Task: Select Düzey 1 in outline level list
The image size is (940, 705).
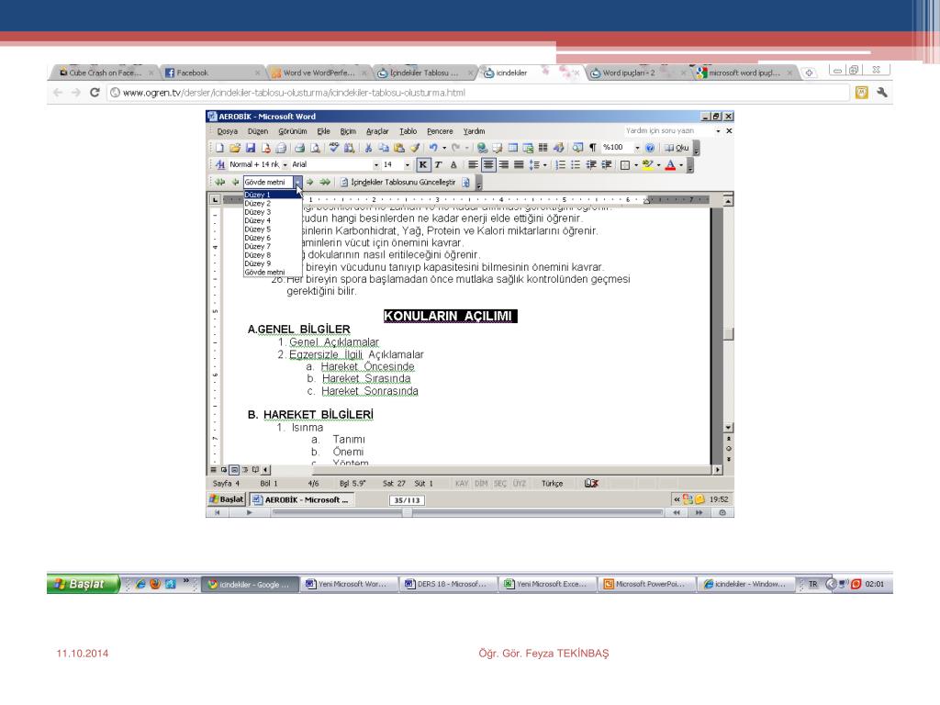Action: coord(273,195)
